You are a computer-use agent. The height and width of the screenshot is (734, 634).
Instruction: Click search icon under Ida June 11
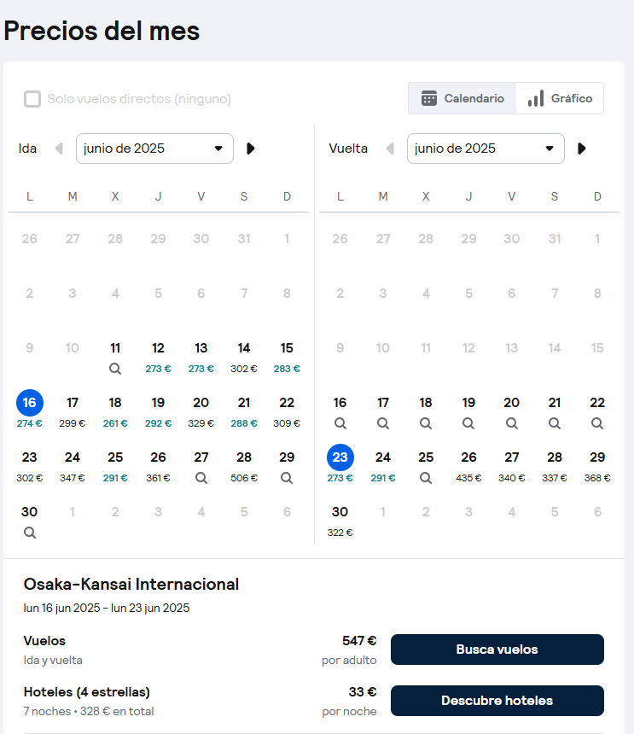pyautogui.click(x=115, y=369)
